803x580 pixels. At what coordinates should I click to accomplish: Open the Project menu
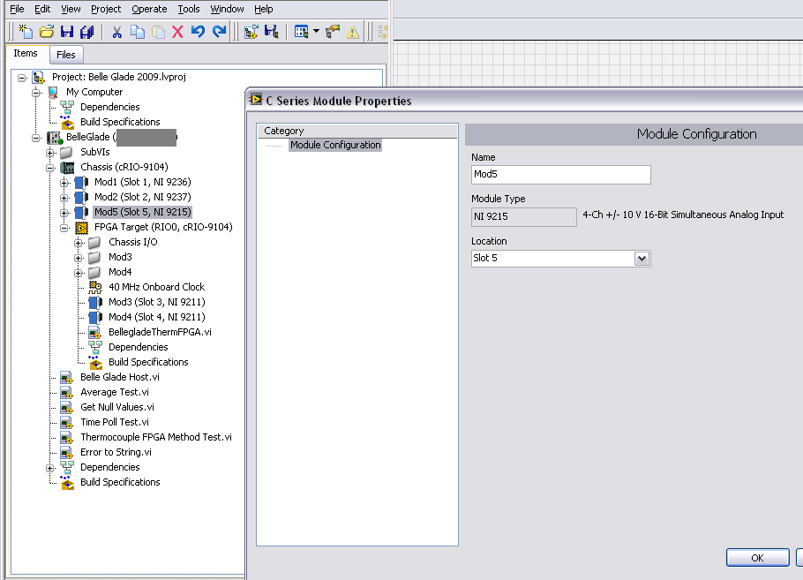coord(106,9)
